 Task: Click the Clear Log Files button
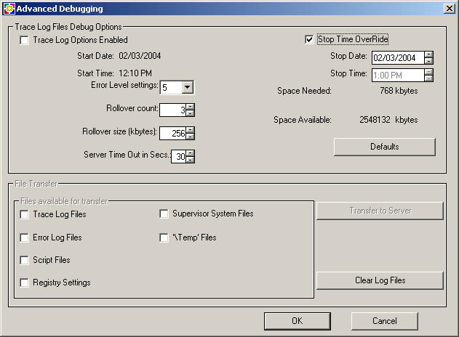click(380, 280)
